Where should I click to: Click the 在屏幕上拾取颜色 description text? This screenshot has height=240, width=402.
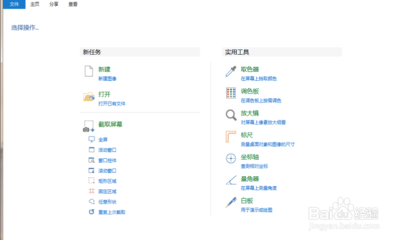pyautogui.click(x=259, y=79)
